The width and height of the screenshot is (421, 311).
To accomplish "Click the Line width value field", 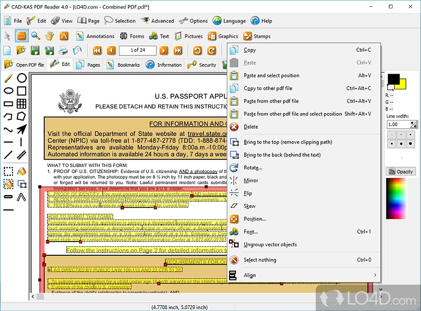I will coord(398,124).
